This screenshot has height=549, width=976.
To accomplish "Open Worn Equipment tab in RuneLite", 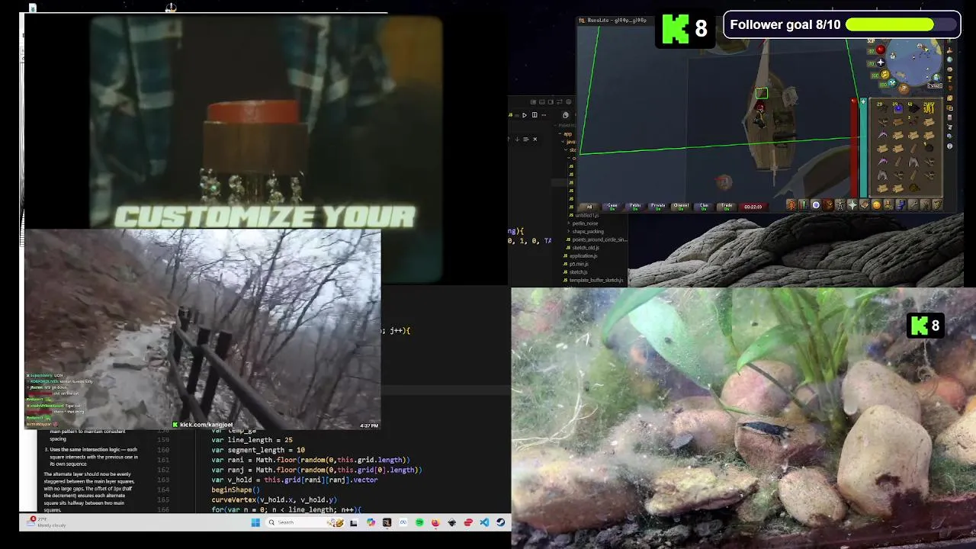I will click(x=840, y=204).
